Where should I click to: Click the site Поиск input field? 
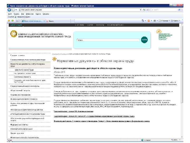coord(108,40)
